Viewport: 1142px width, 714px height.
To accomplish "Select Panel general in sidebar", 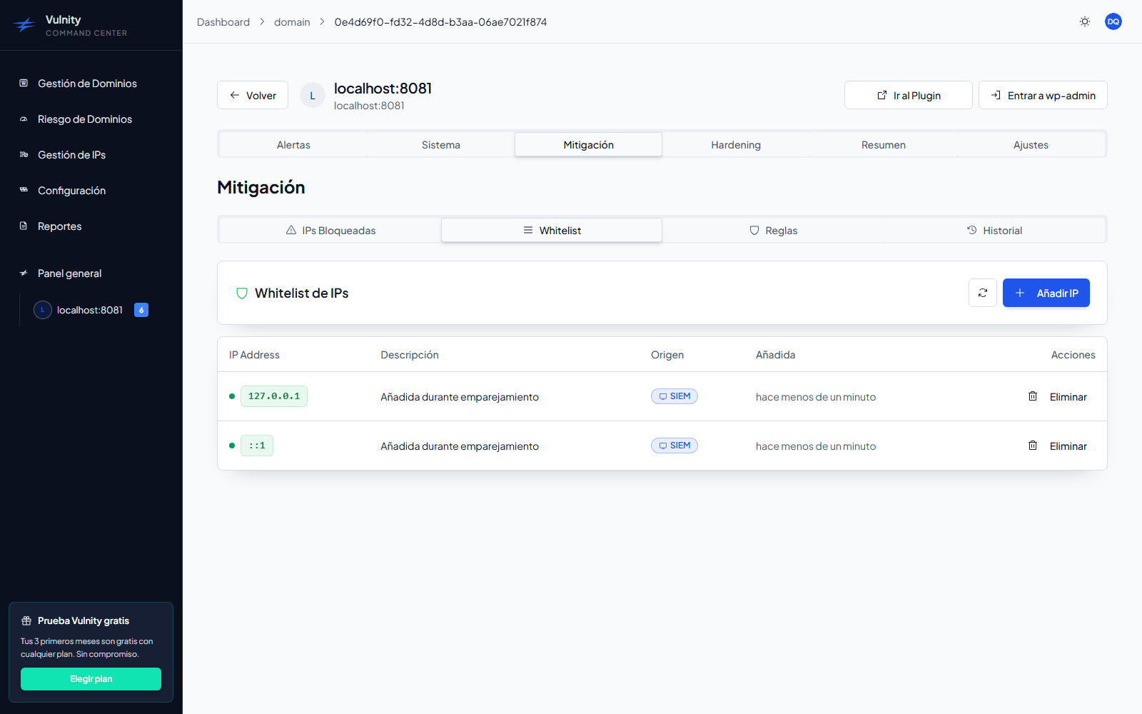I will coord(69,273).
